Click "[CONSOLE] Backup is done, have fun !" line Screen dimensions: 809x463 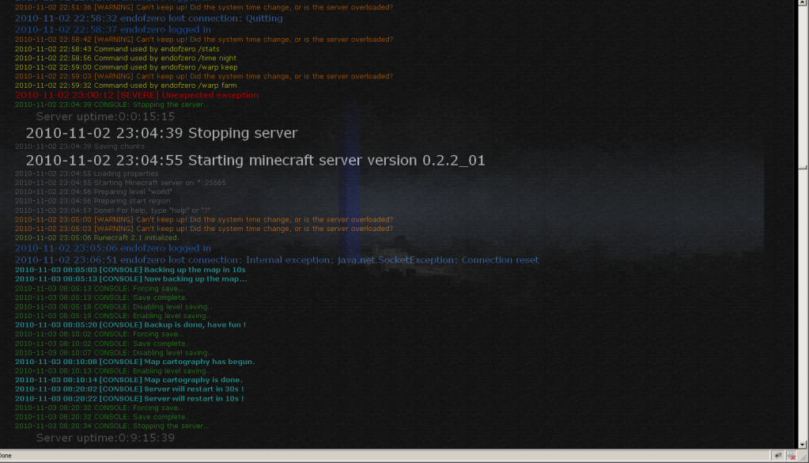click(x=130, y=324)
